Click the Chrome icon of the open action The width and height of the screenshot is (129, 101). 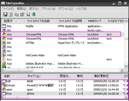point(4,89)
